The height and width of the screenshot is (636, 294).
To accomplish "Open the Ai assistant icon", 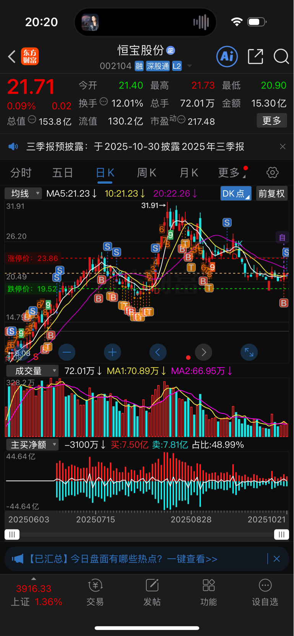I will [227, 57].
